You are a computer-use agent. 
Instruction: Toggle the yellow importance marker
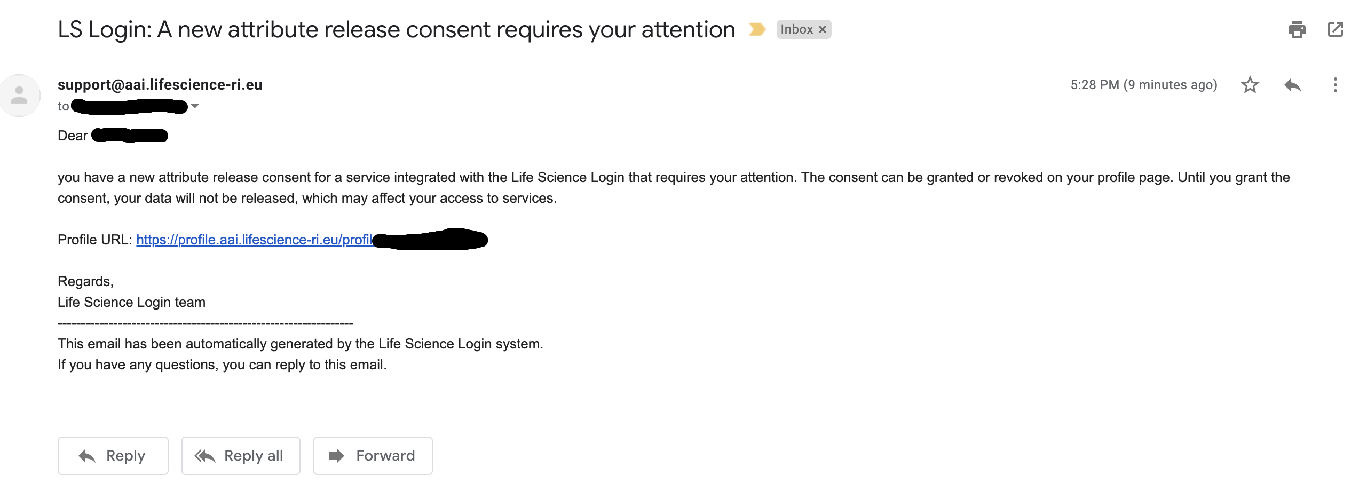[x=757, y=29]
